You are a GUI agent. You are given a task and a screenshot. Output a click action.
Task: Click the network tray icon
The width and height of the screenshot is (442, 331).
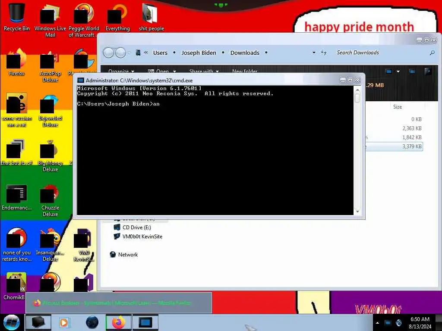388,323
